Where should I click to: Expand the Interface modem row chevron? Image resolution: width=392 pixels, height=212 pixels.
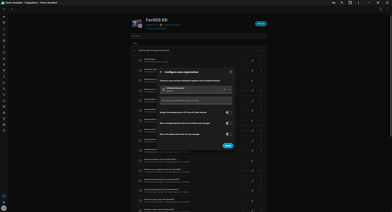[x=243, y=161]
